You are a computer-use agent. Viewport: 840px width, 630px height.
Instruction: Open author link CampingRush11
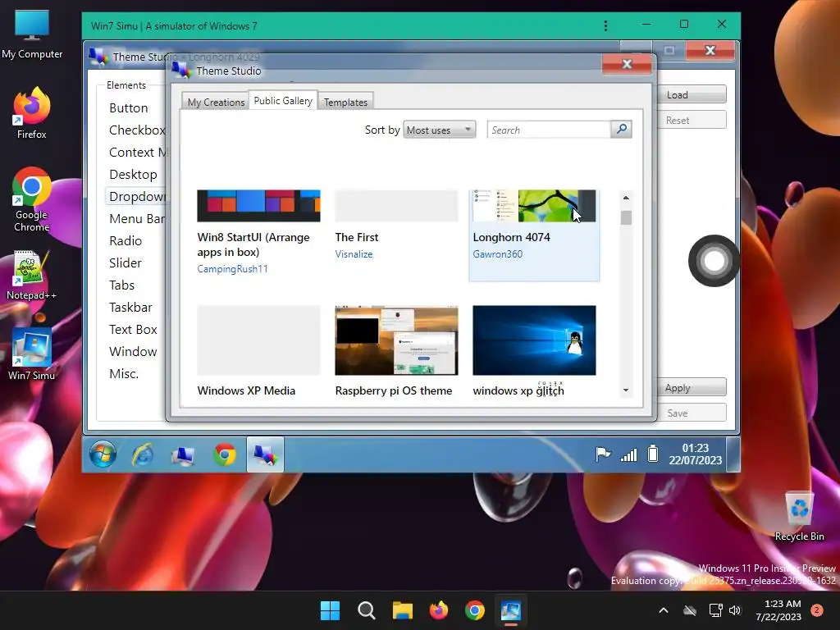click(232, 269)
